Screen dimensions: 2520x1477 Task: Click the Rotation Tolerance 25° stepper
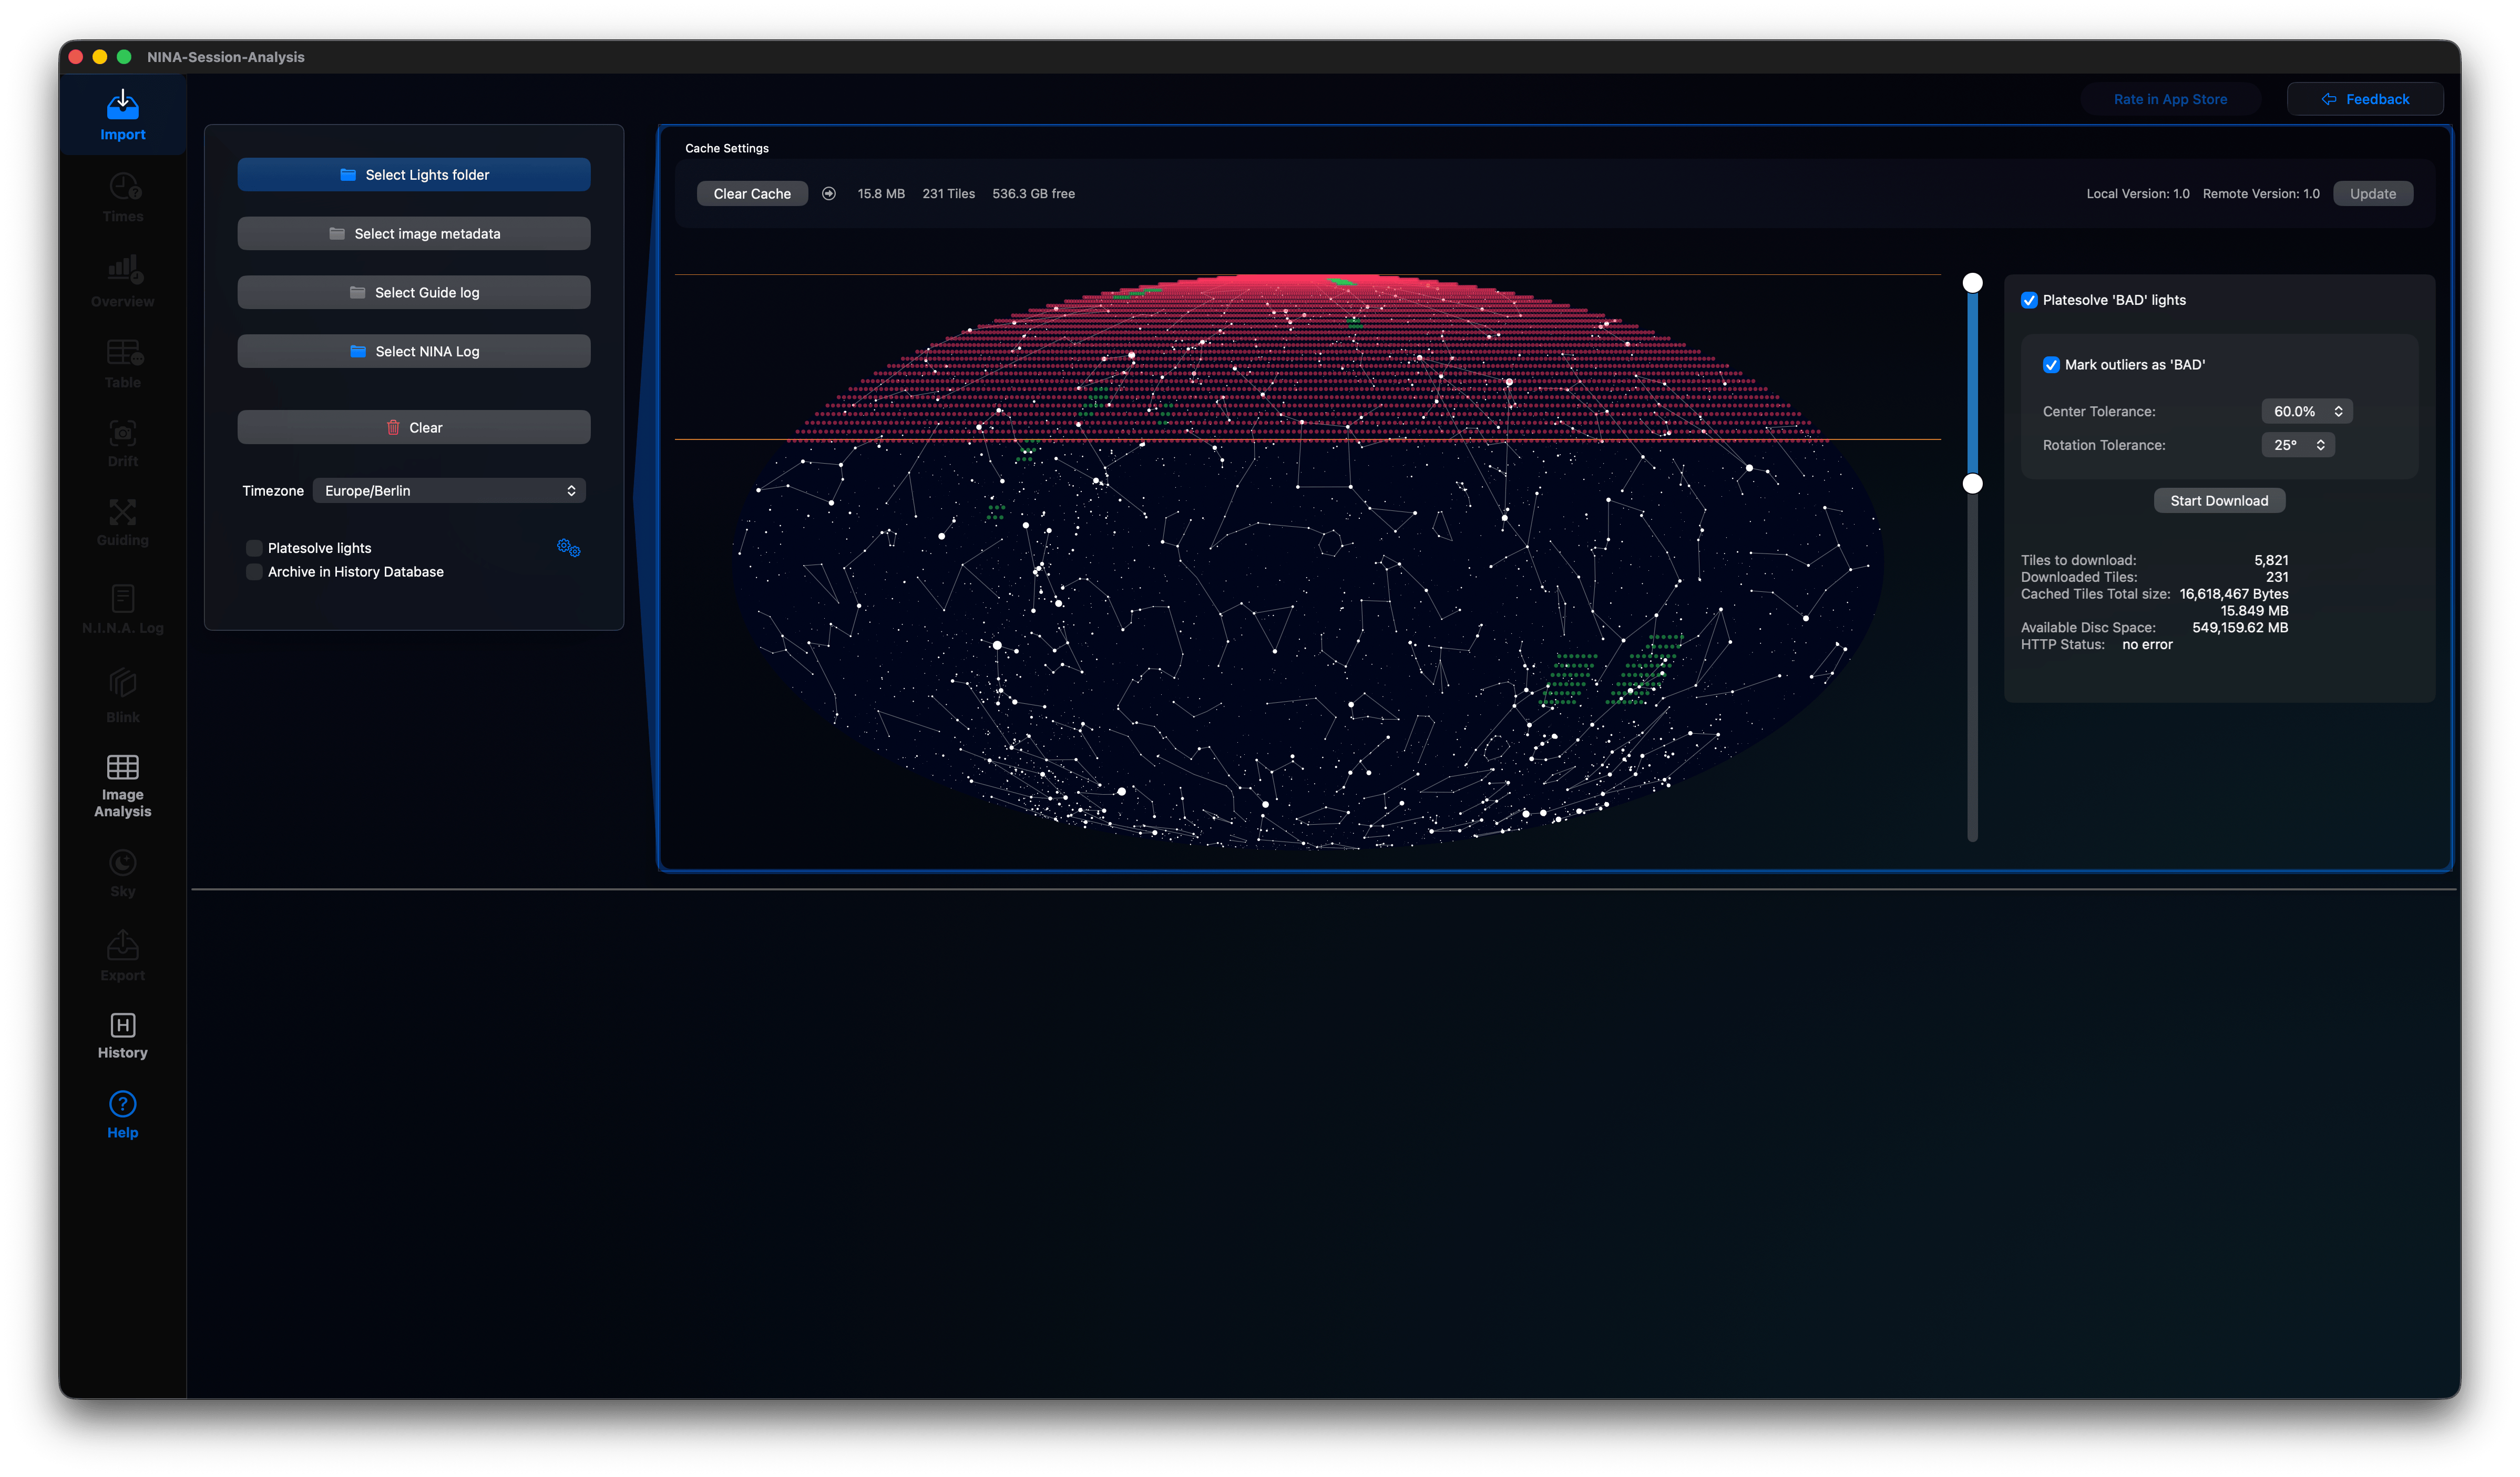tap(2298, 445)
